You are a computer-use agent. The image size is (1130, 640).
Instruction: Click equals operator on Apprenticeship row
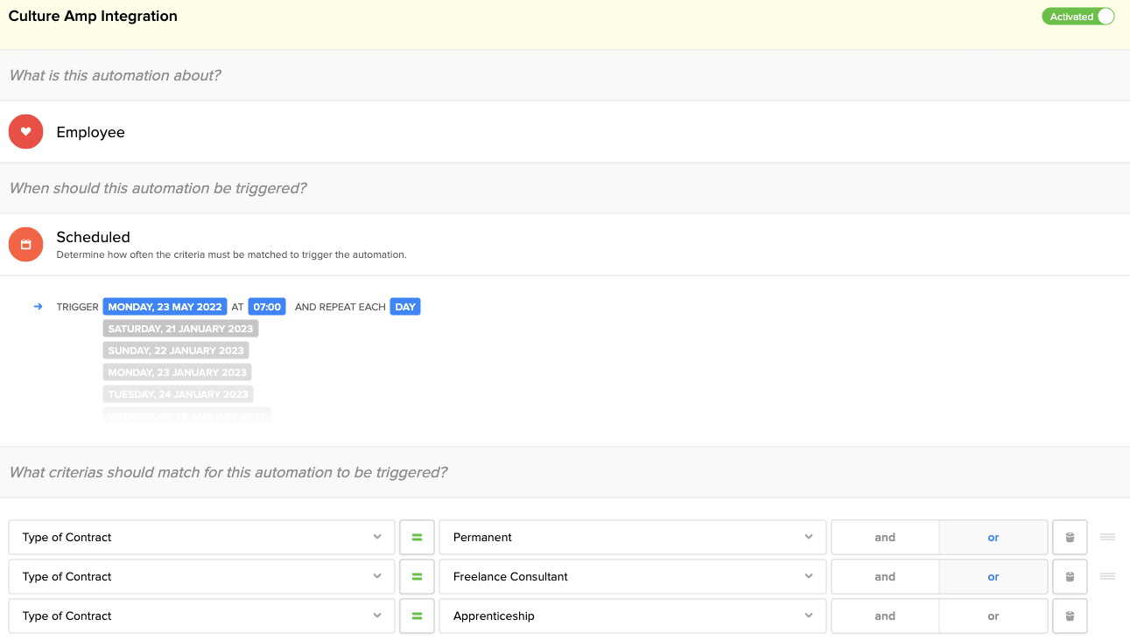(x=417, y=616)
